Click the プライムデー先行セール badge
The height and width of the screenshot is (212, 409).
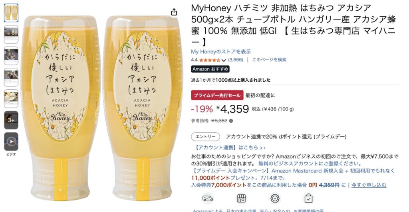coord(217,95)
